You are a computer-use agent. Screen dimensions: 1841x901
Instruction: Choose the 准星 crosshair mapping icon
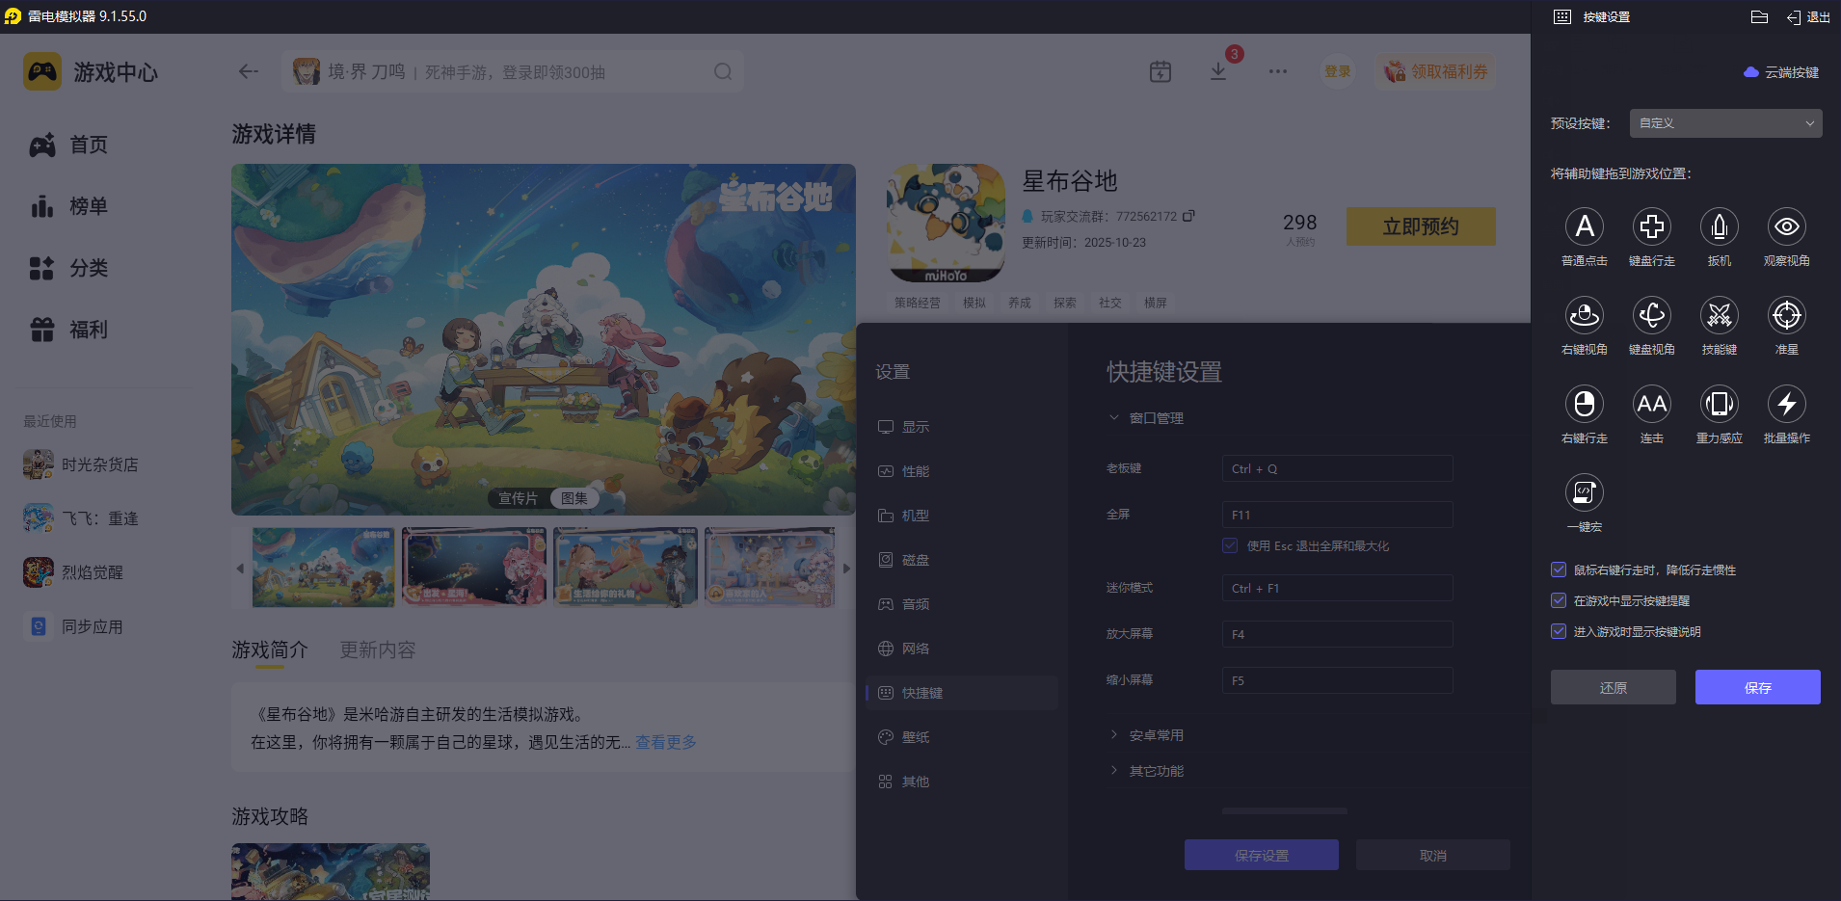coord(1786,315)
